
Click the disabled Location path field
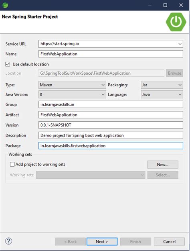[x=101, y=73]
